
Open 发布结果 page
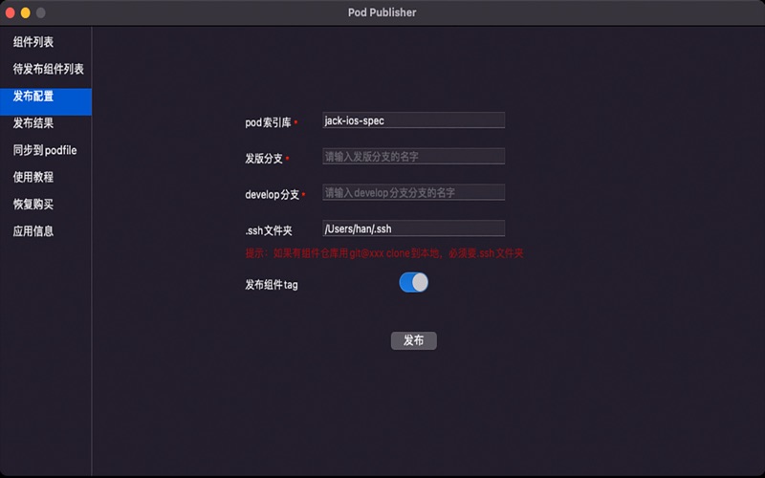[x=33, y=123]
